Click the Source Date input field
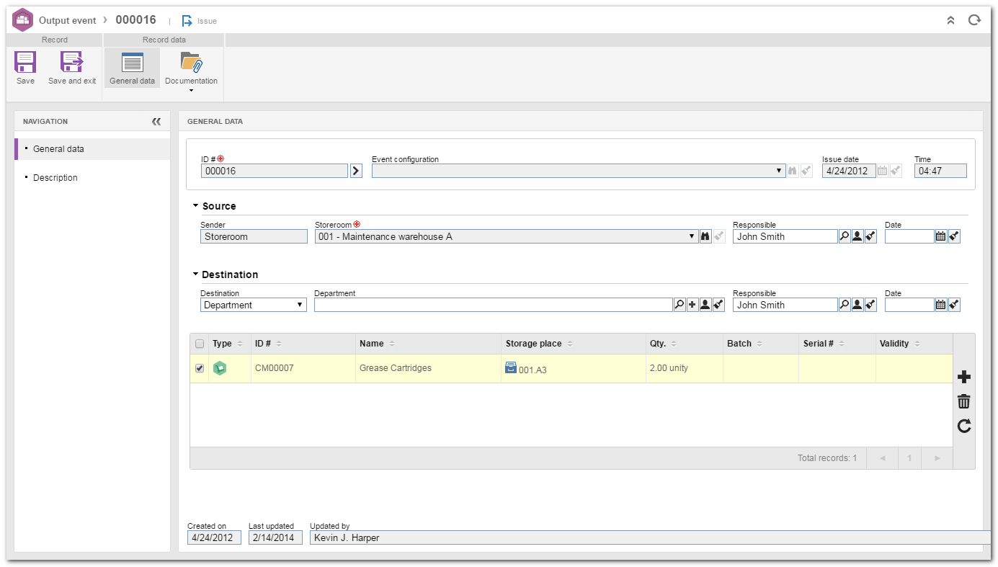Image resolution: width=998 pixels, height=567 pixels. [909, 236]
